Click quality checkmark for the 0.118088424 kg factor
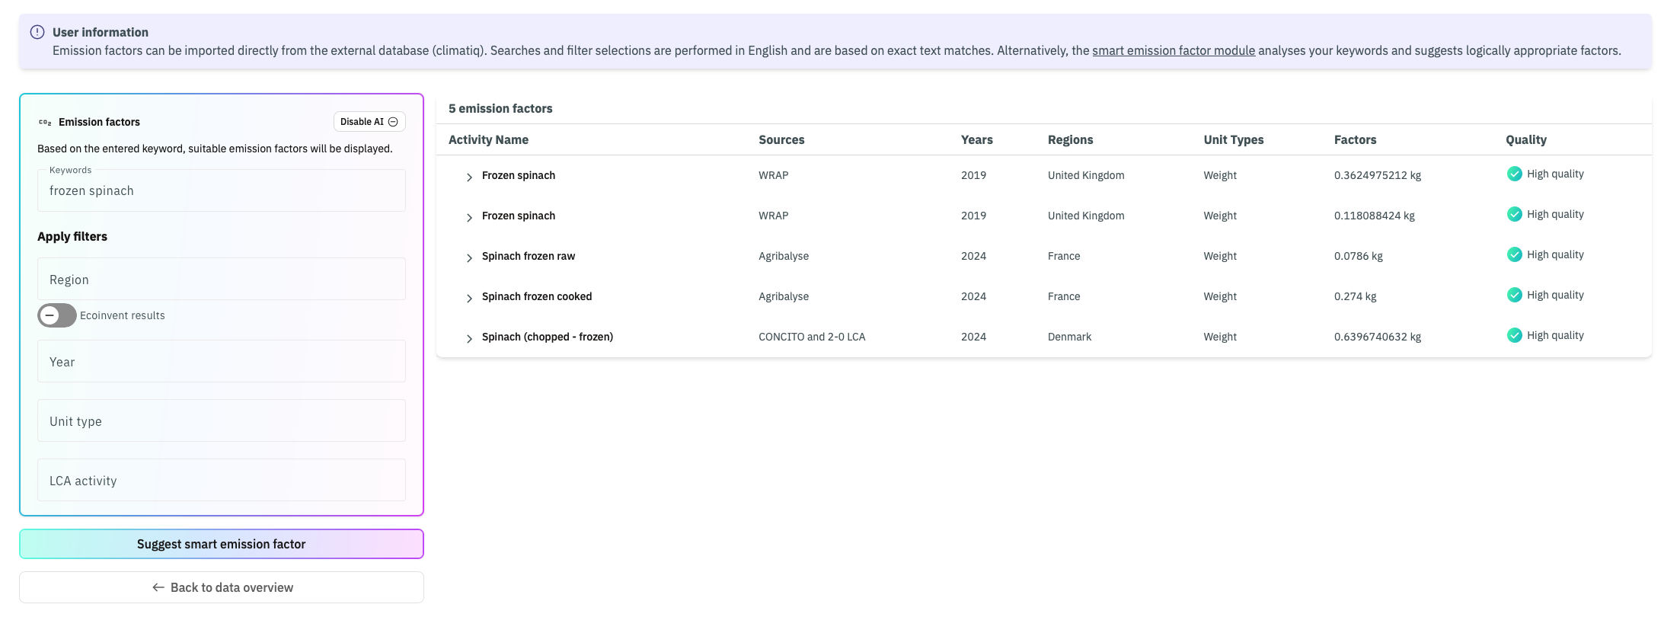 [1514, 214]
